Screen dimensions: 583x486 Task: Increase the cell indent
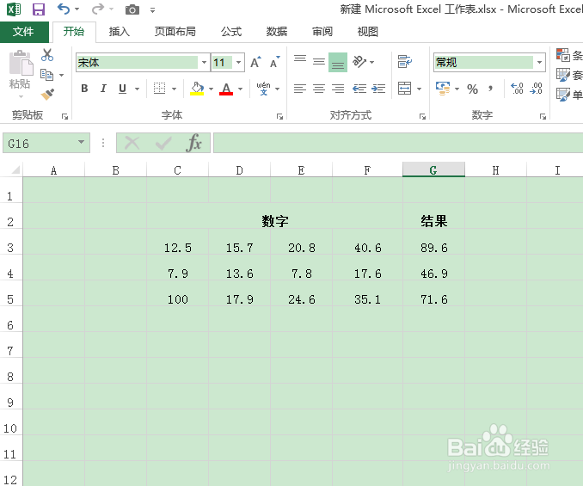pos(378,89)
